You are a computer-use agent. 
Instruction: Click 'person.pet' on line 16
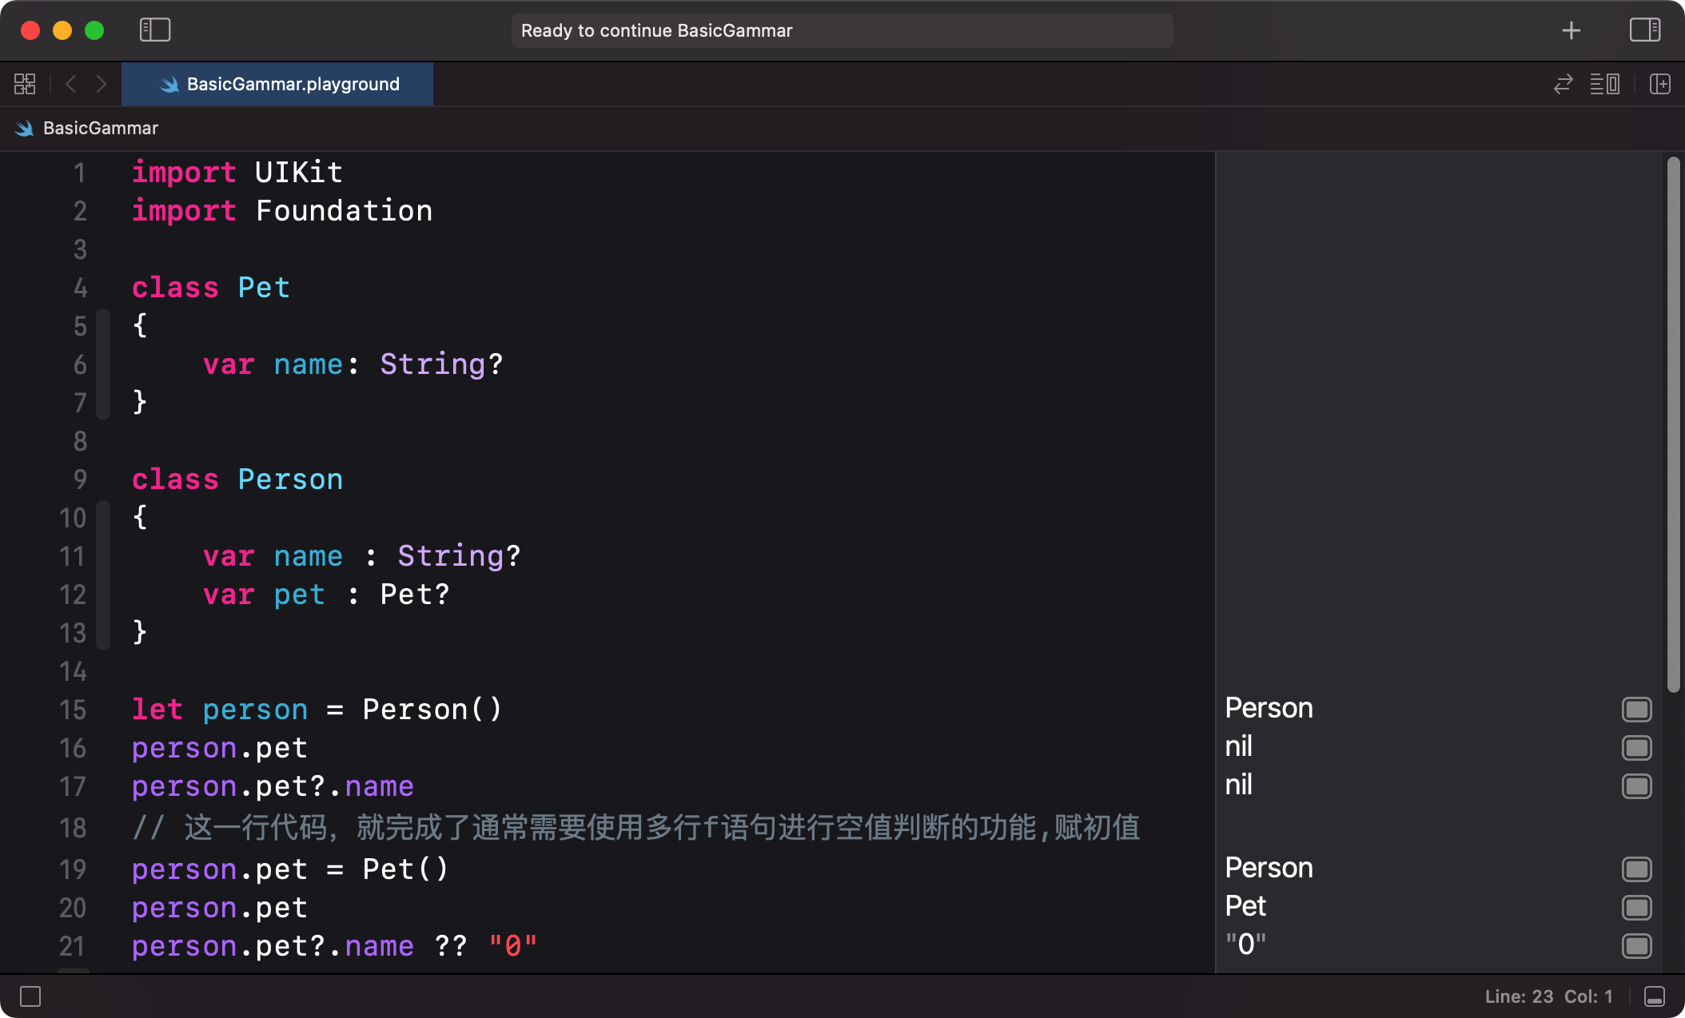pyautogui.click(x=220, y=749)
